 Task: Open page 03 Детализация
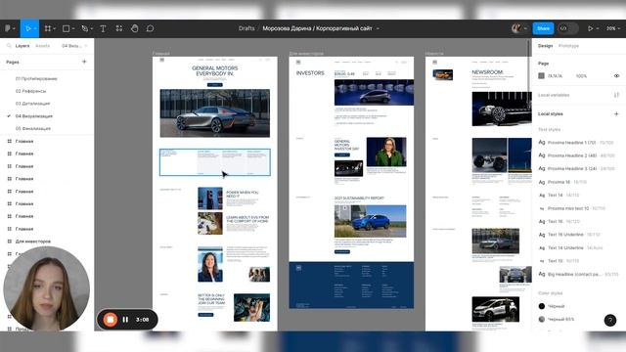[32, 104]
